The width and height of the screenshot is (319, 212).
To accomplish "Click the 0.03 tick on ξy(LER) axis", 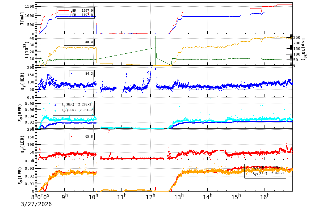I will coord(29,168).
